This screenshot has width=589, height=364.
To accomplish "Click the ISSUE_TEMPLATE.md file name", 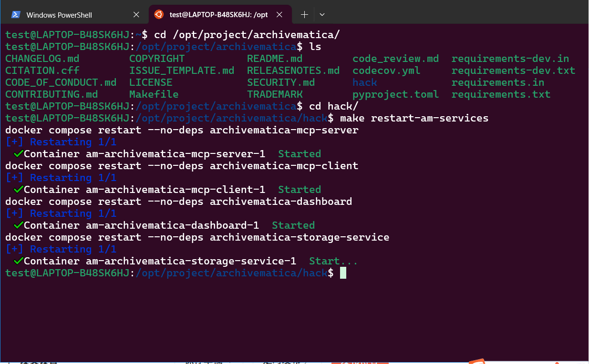I will click(x=182, y=71).
